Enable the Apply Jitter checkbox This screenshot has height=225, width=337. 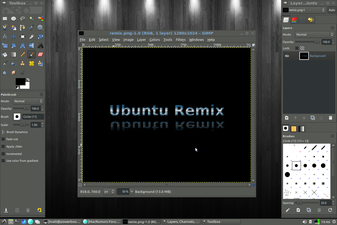tap(3, 146)
